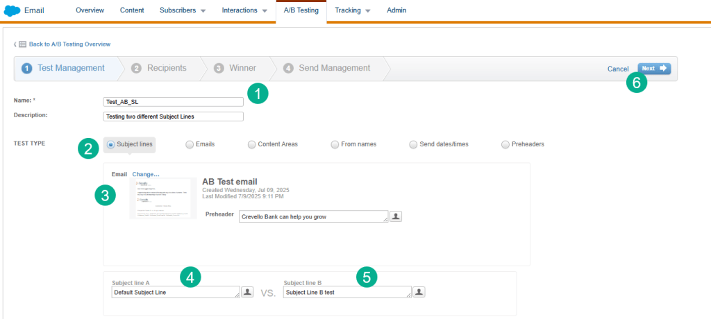Click personalization icon next to Preheader field
Screen dimensions: 711x319
pos(396,216)
